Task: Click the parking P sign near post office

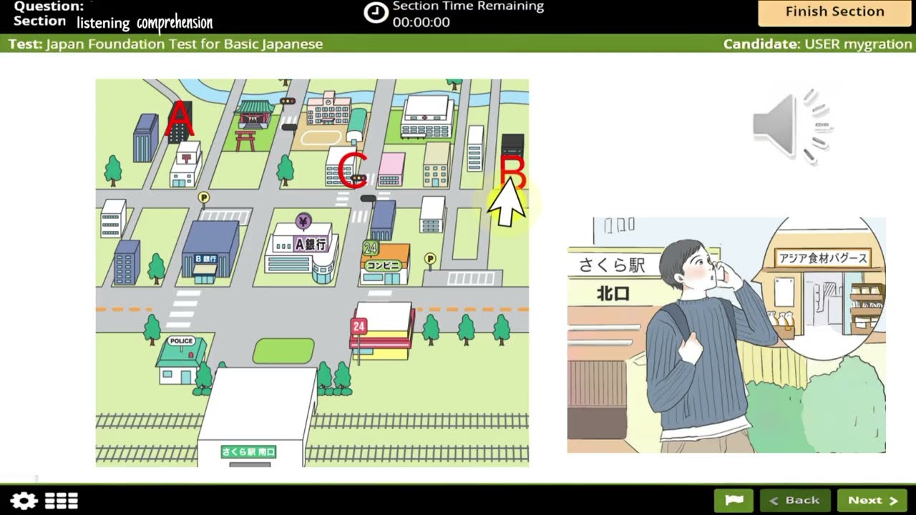Action: [x=203, y=197]
